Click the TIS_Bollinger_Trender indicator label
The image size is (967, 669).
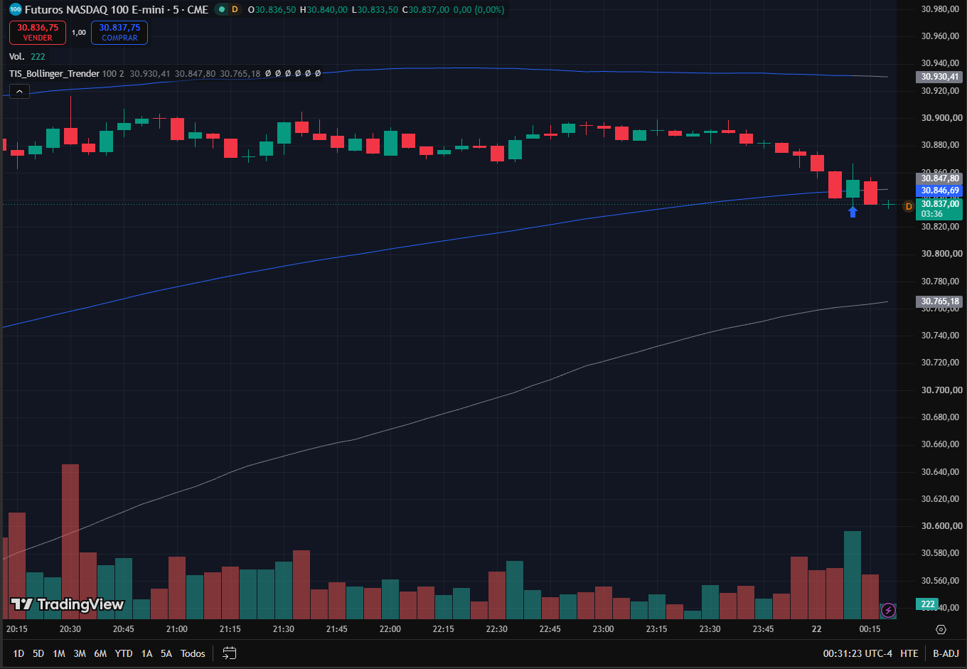[54, 73]
